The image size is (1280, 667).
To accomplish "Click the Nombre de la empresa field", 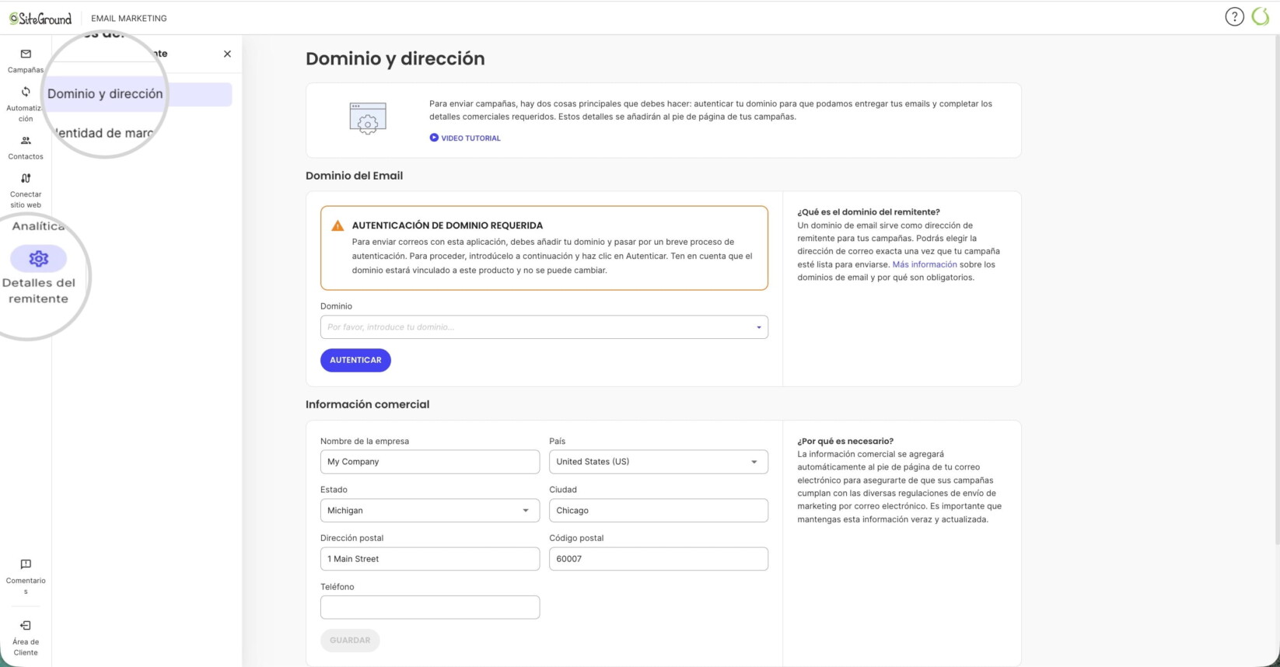I will pyautogui.click(x=430, y=462).
